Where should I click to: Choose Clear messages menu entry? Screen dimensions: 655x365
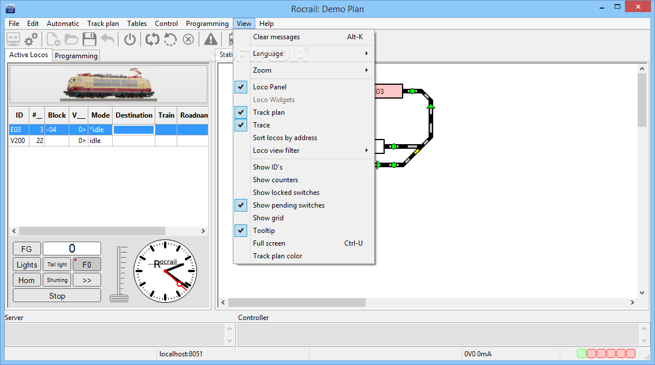coord(304,37)
